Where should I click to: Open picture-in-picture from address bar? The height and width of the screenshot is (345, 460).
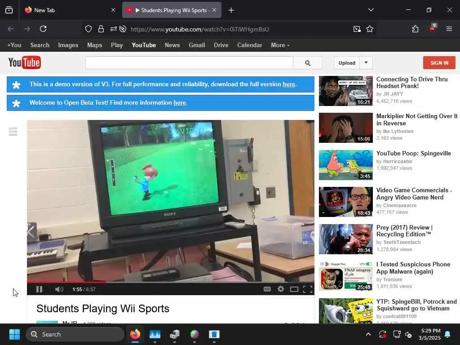(357, 29)
